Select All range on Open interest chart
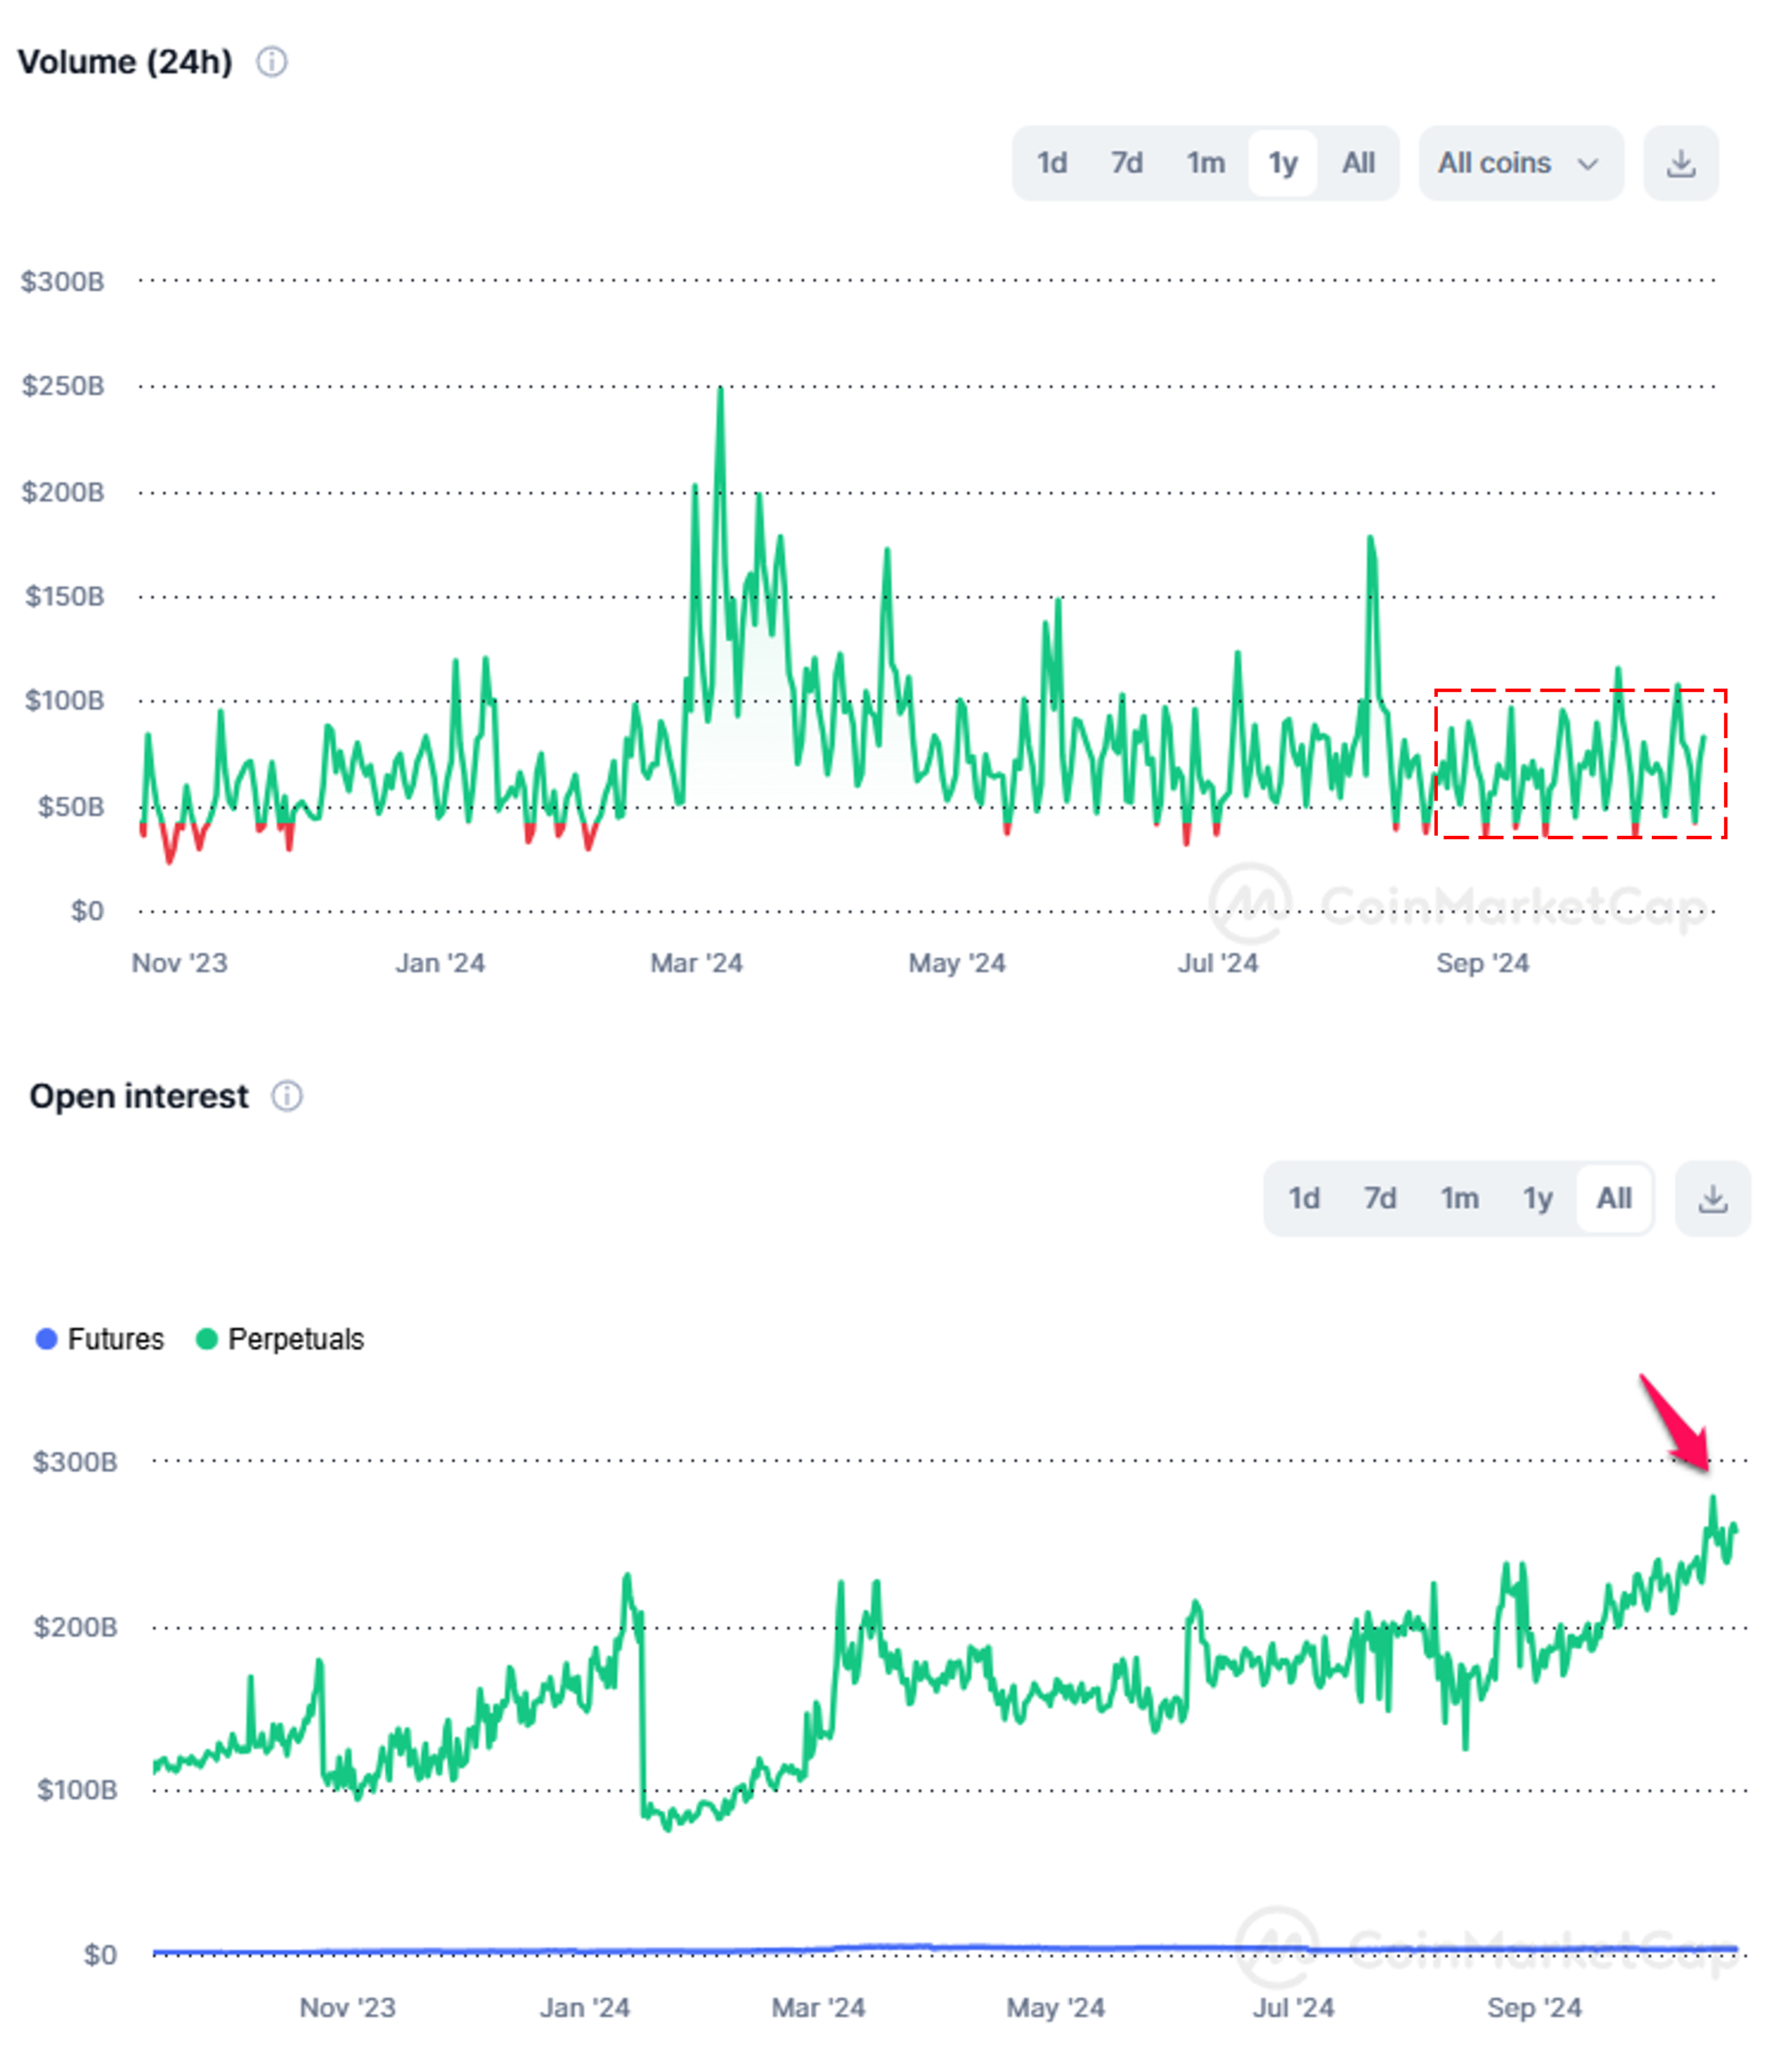 click(x=1613, y=1198)
